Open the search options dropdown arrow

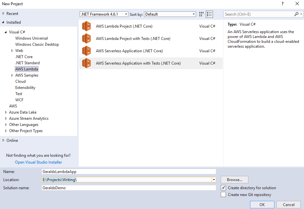(x=301, y=14)
